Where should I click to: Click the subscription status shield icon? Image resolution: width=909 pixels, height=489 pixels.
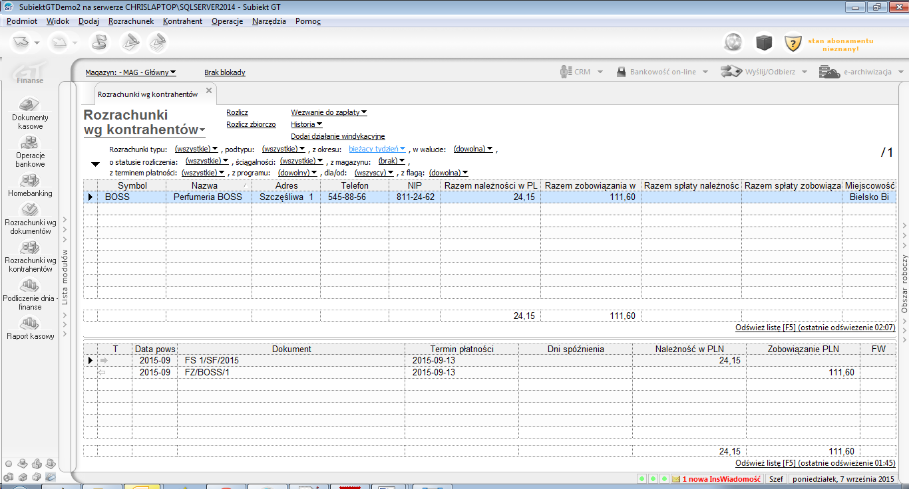792,44
